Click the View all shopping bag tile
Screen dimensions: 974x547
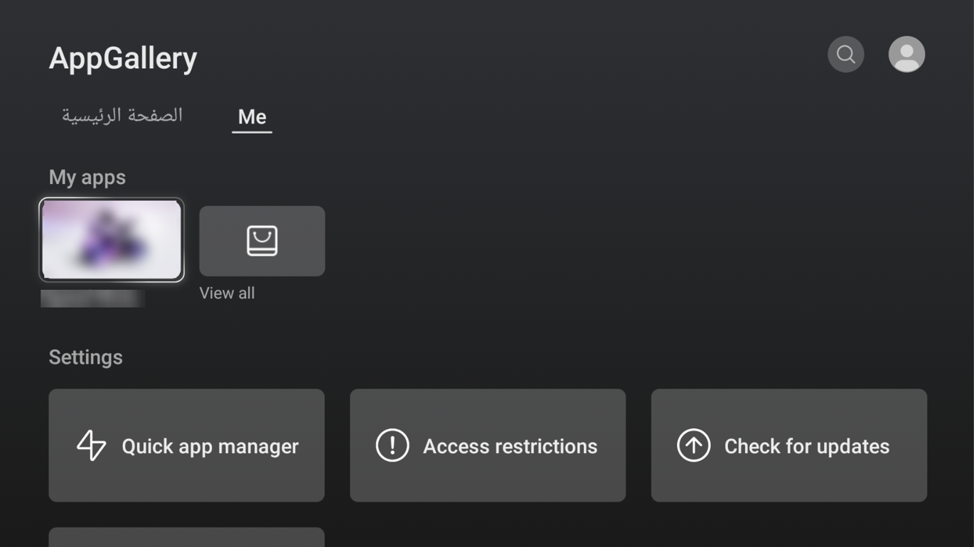click(x=262, y=241)
